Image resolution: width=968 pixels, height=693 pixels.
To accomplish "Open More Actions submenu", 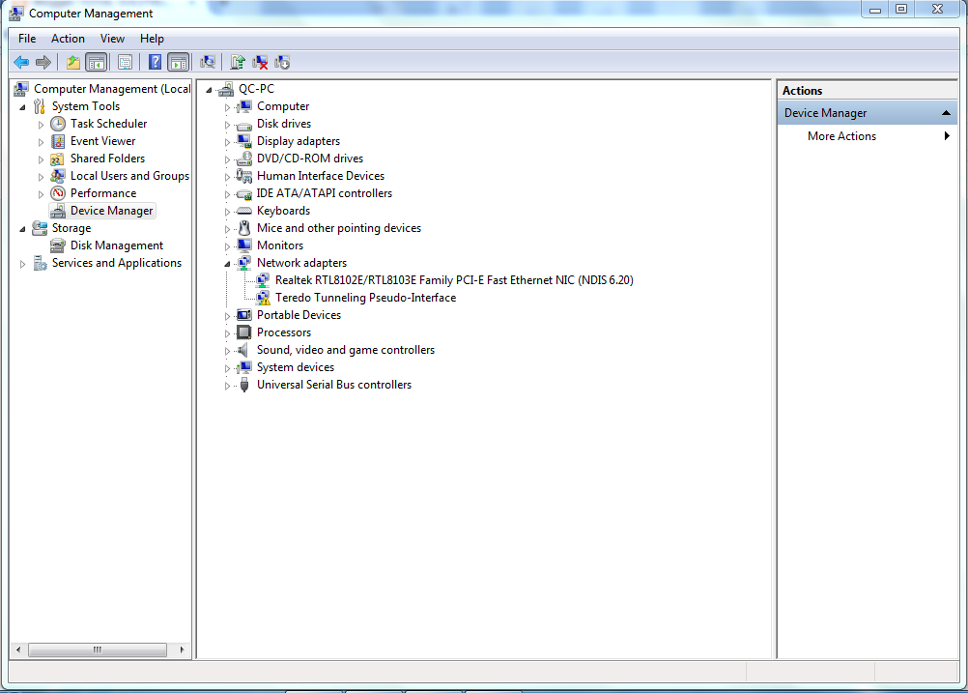I will [x=841, y=136].
